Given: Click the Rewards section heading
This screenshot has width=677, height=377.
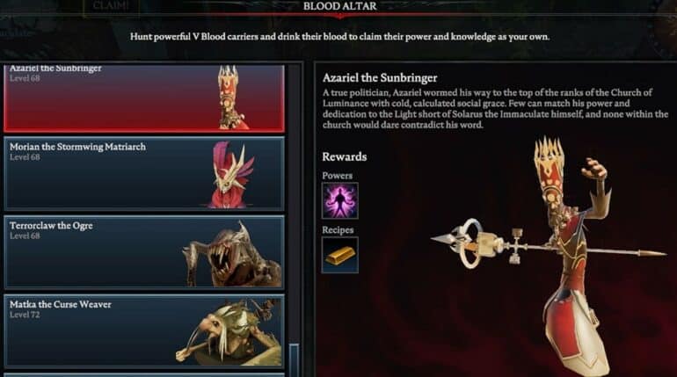Looking at the screenshot, I should [x=344, y=156].
